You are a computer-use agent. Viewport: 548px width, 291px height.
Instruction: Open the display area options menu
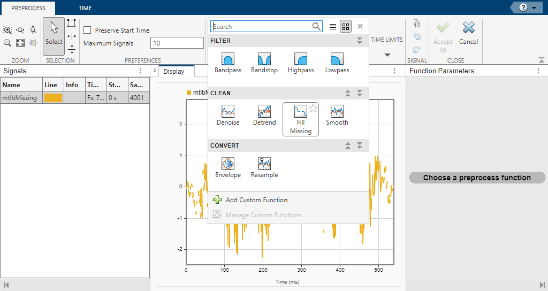[394, 71]
